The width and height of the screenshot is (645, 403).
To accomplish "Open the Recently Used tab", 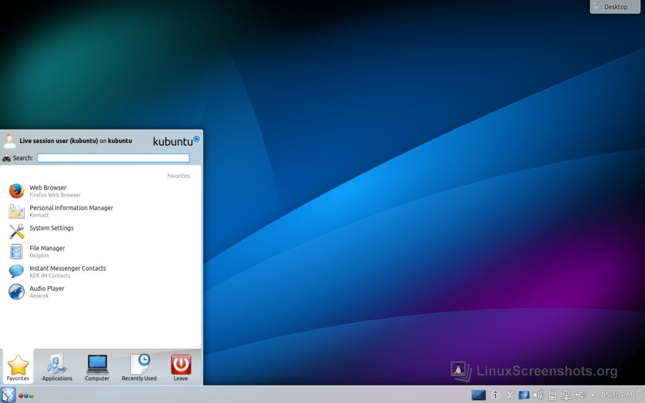I will [139, 367].
